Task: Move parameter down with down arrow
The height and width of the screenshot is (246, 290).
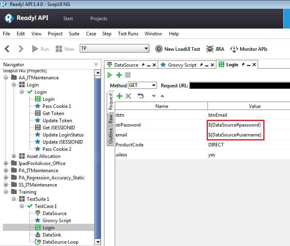Action: [x=154, y=96]
